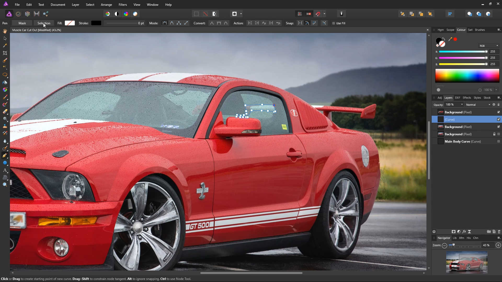Click the Layer Effects fx icon
Screen dimensions: 502x282
(x=464, y=232)
